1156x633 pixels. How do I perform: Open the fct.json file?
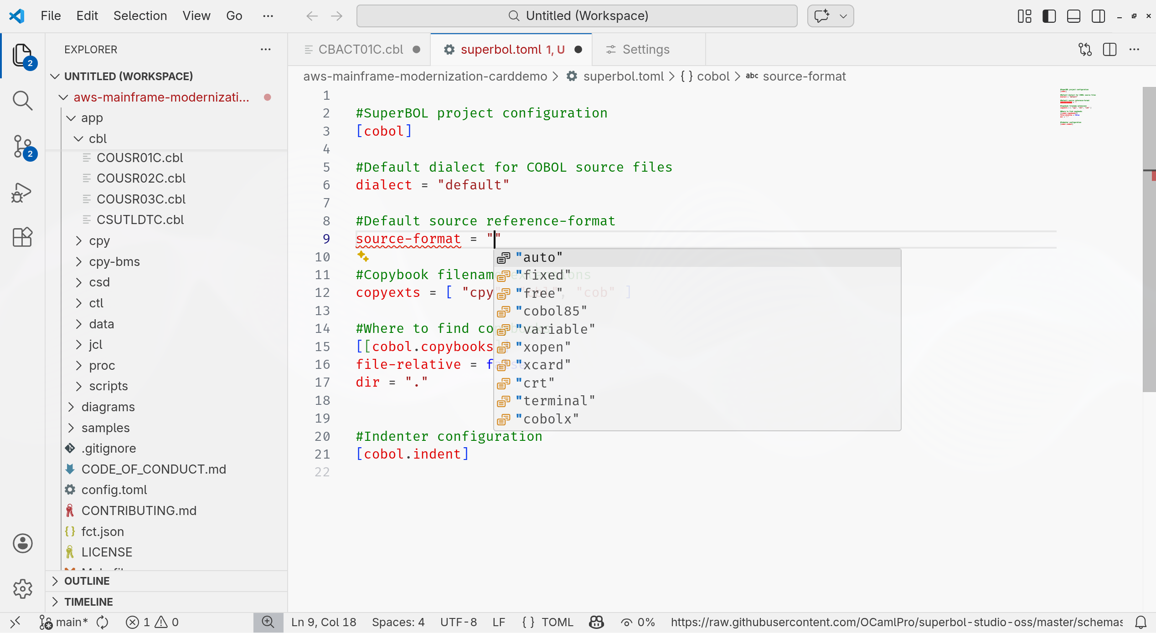[103, 531]
